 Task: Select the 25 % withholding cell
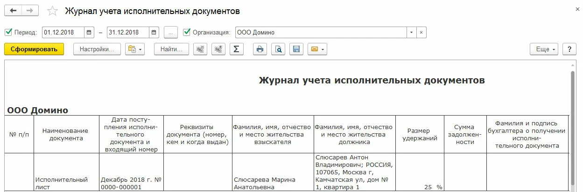tap(419, 172)
